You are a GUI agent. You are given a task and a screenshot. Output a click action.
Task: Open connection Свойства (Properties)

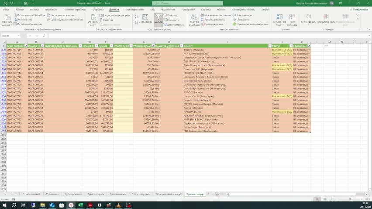coord(106,20)
